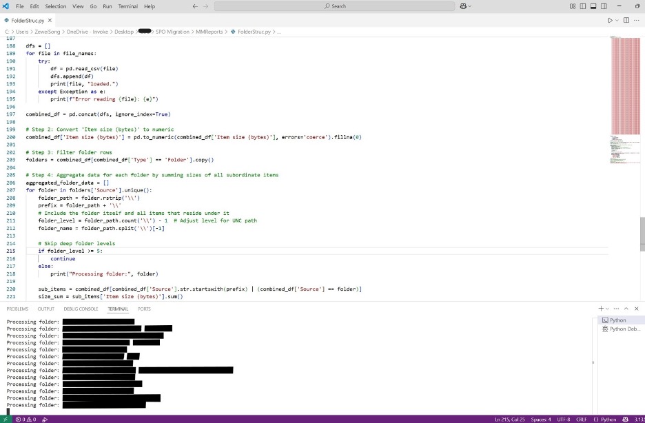Maximize the panel with up chevron
645x423 pixels.
point(626,309)
